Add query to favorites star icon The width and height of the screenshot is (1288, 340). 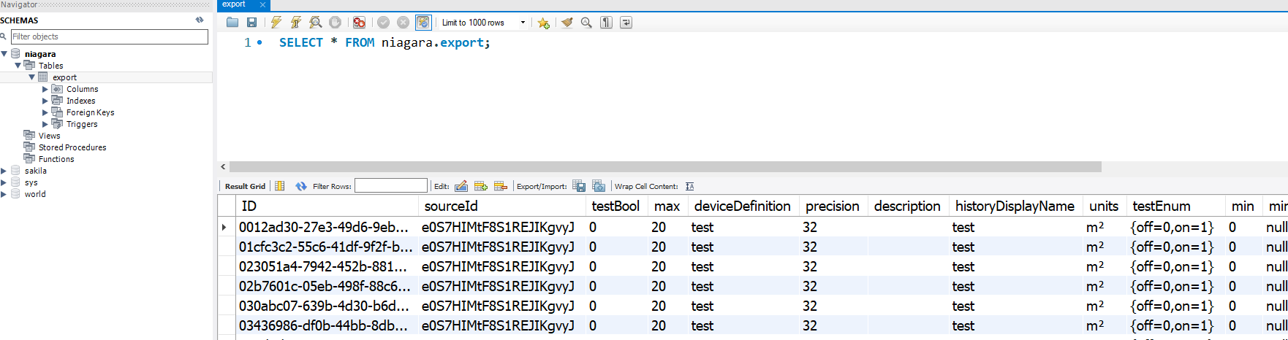point(543,23)
